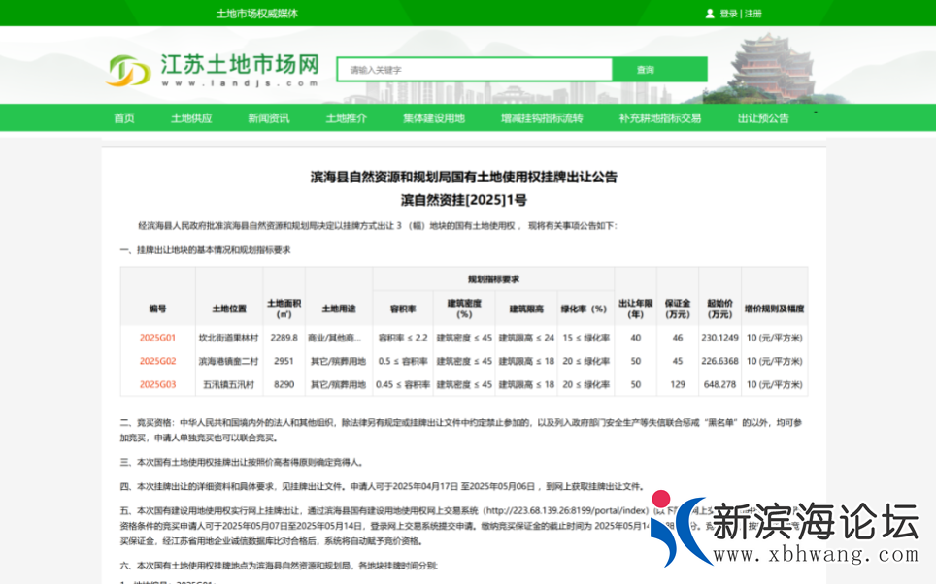Click the keyword search input field
The width and height of the screenshot is (936, 585).
tap(475, 70)
